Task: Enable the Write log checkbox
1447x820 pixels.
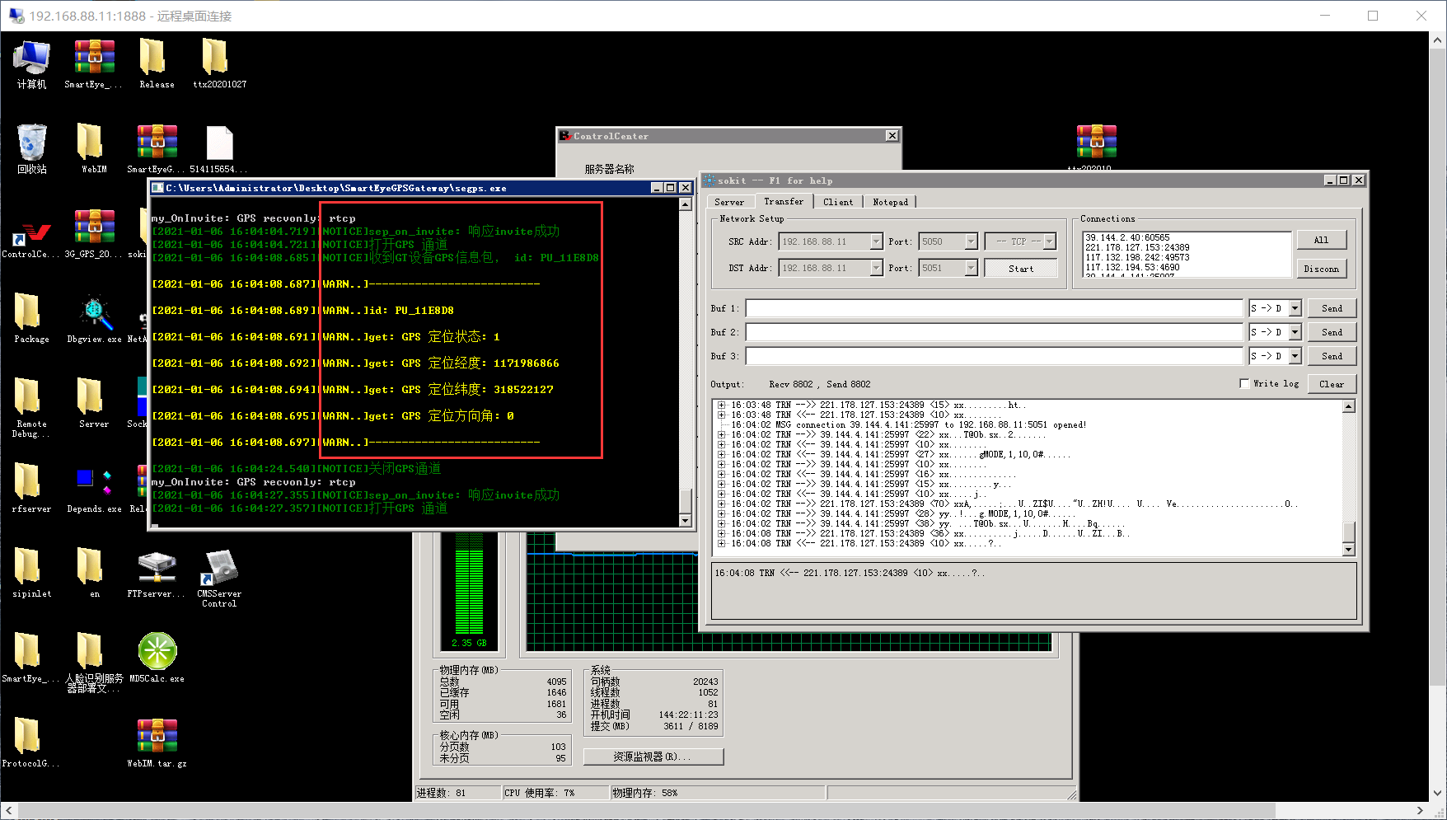Action: point(1244,384)
